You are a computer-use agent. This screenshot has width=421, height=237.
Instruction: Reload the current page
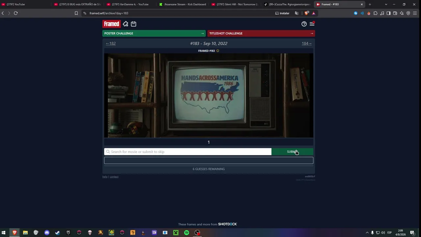pos(15,13)
